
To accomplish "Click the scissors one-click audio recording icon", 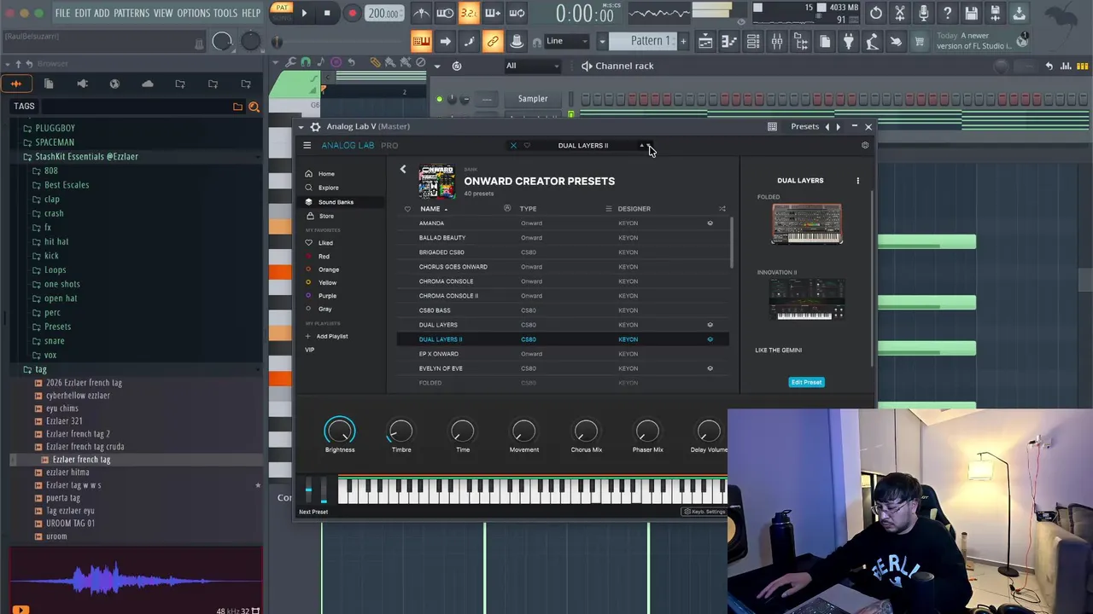I will (x=900, y=13).
